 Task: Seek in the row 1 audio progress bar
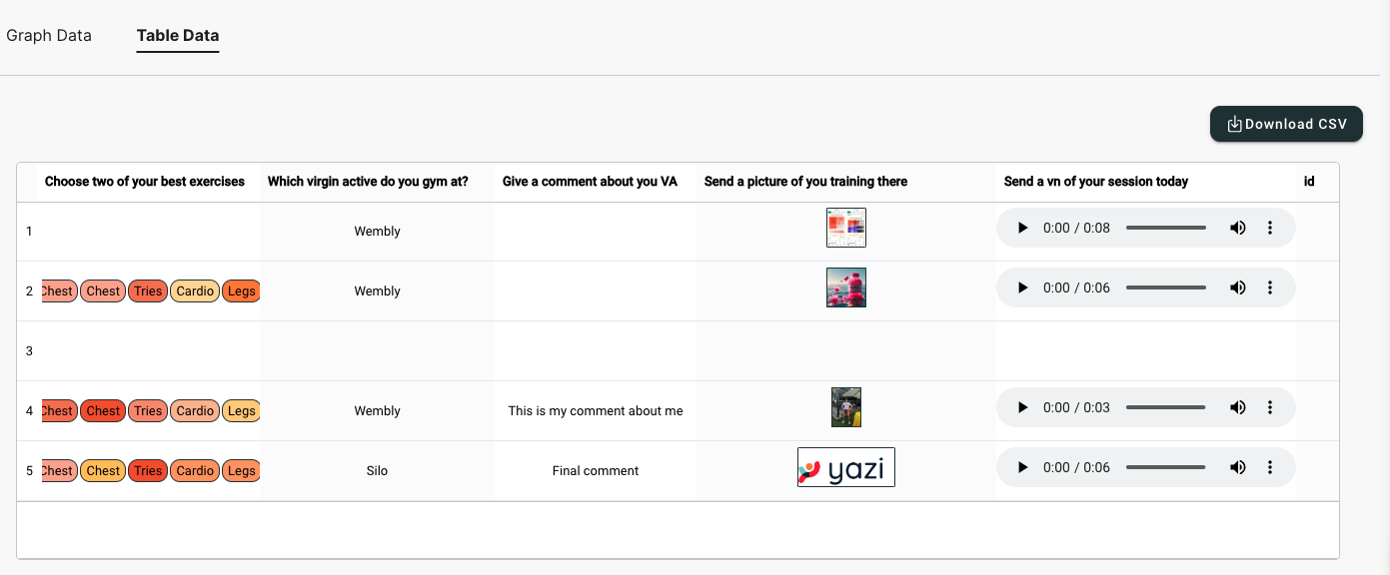pos(1166,228)
